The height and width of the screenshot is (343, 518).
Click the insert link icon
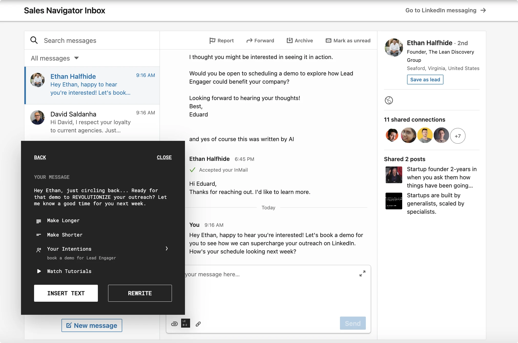click(x=198, y=324)
